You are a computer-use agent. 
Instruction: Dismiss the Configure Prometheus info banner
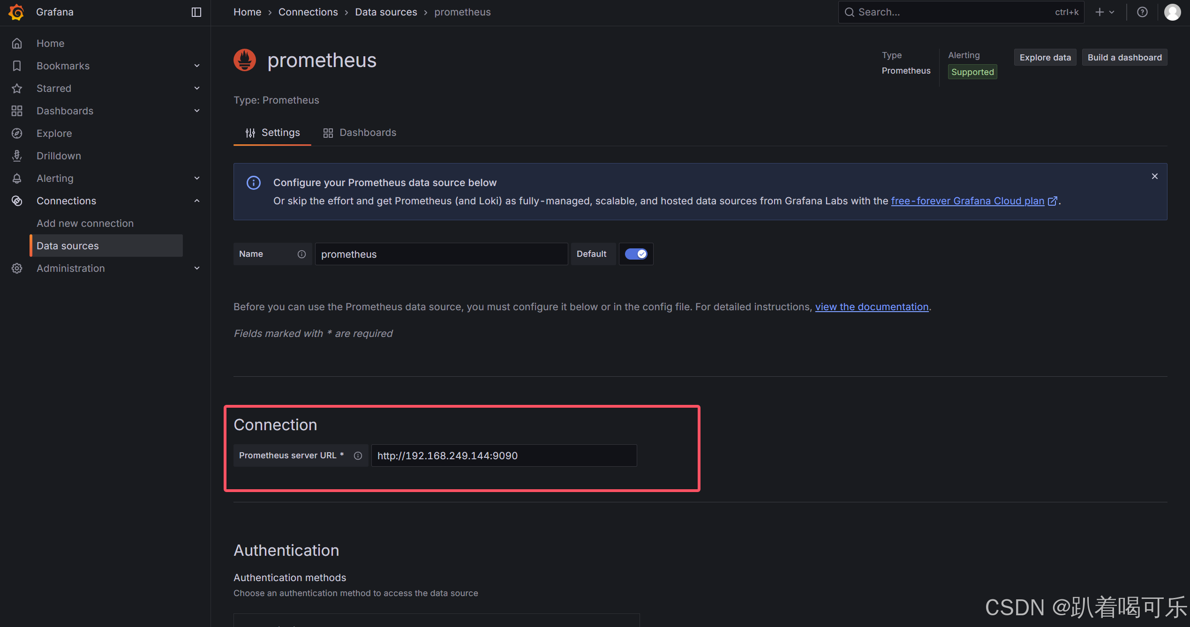tap(1155, 176)
